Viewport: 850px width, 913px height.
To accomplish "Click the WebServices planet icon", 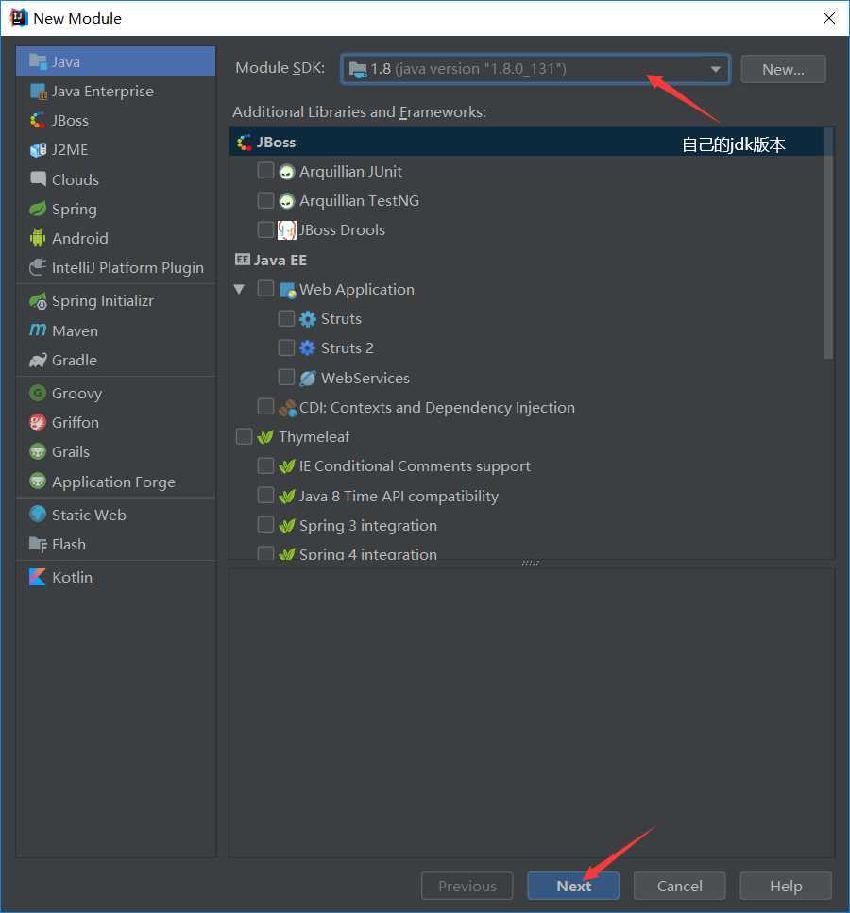I will click(307, 379).
